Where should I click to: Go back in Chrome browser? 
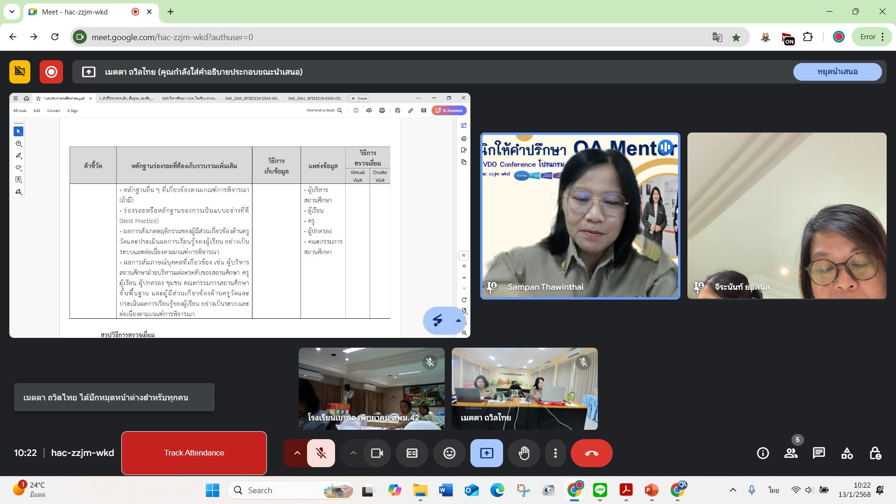click(13, 37)
